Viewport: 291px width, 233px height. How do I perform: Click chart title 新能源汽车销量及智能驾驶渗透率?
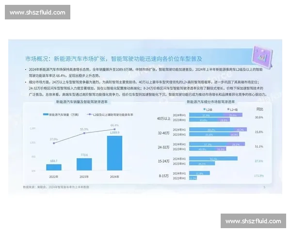click(x=81, y=102)
